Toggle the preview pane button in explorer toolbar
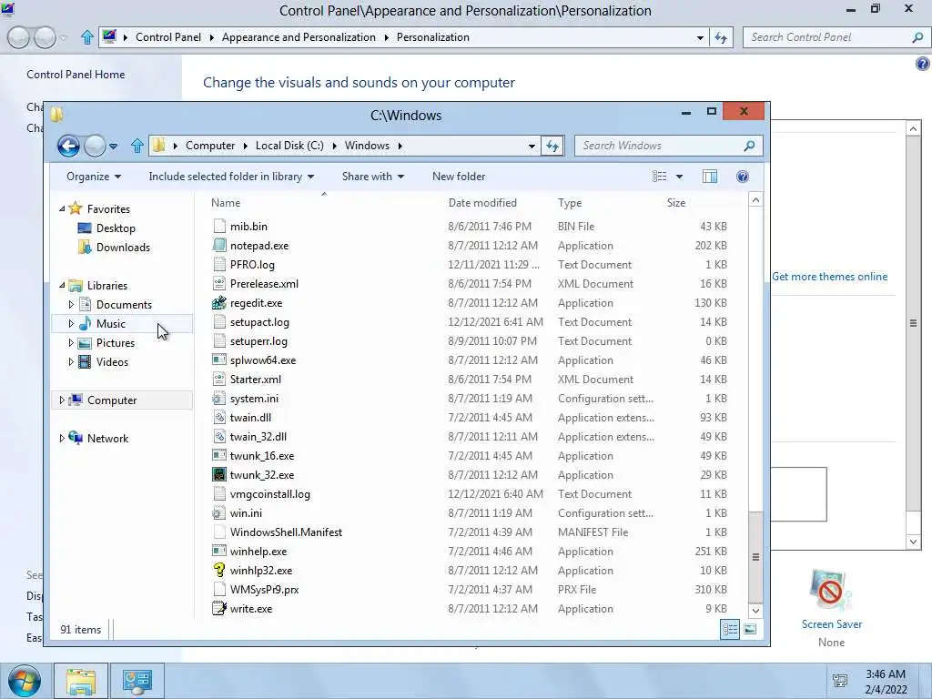Image resolution: width=932 pixels, height=699 pixels. pyautogui.click(x=710, y=177)
